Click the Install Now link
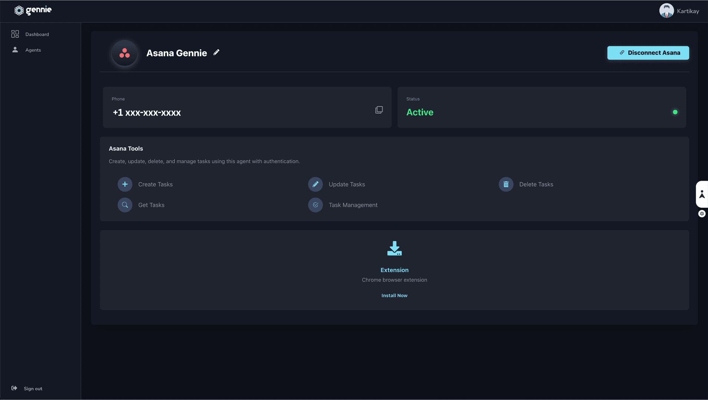The image size is (708, 400). (394, 295)
